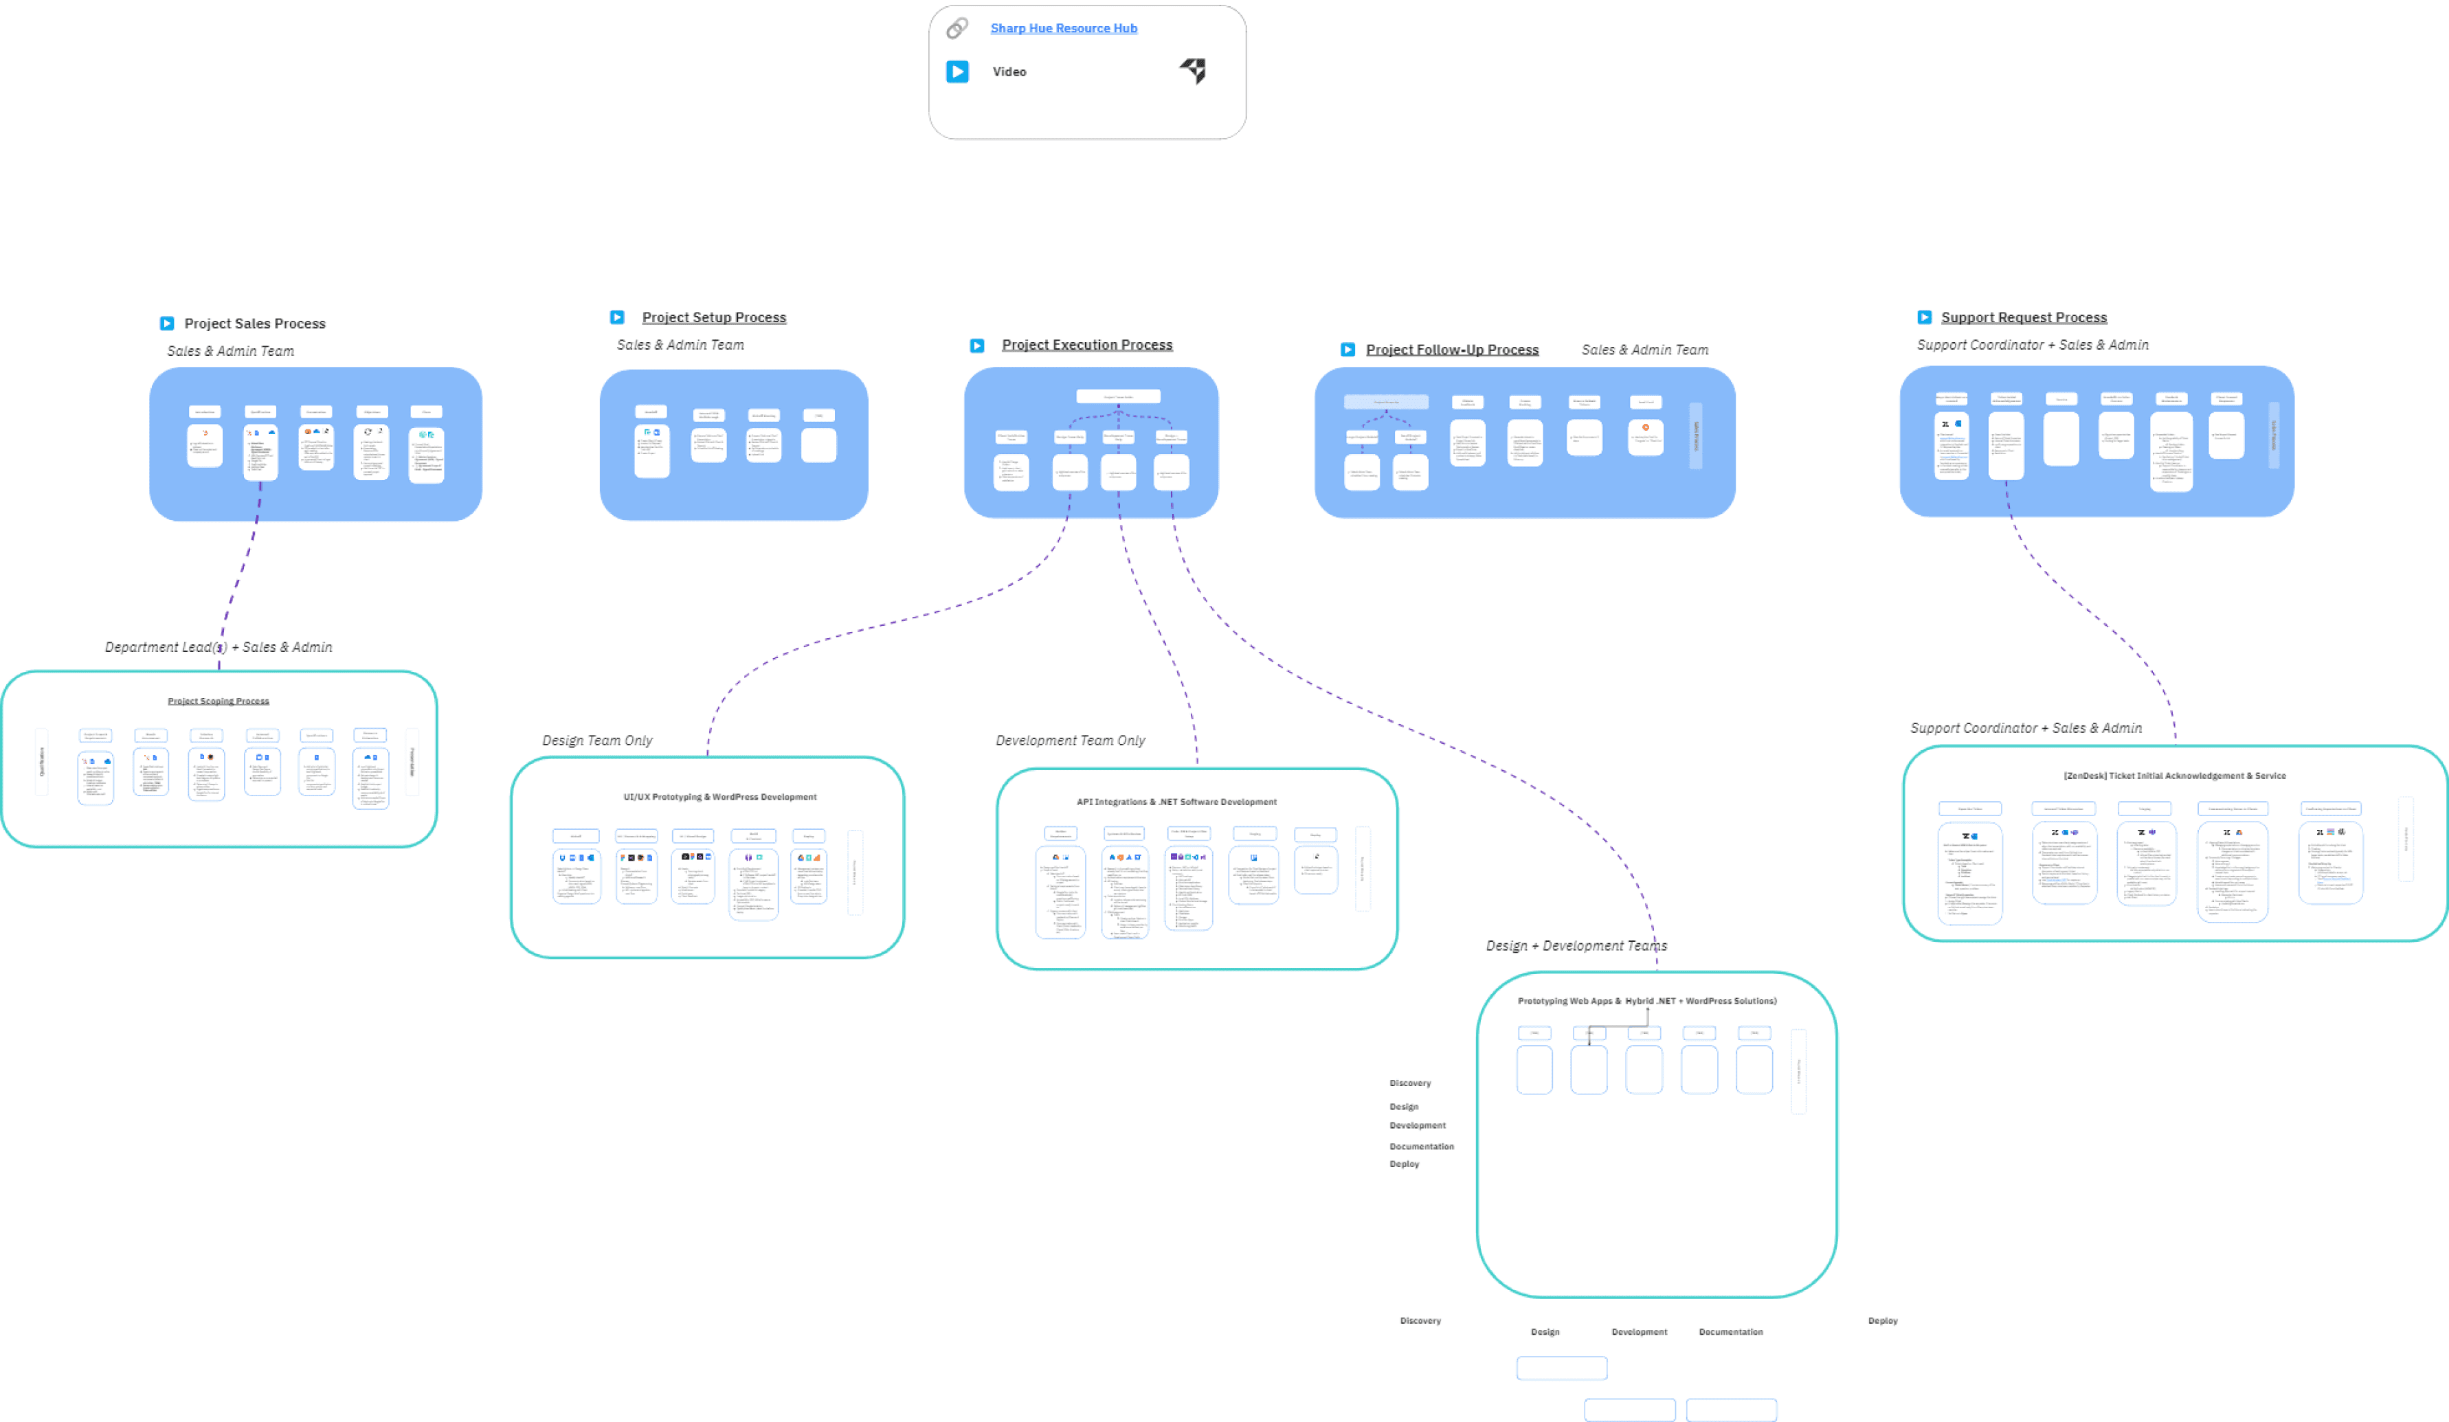Select Sales & Admin Team label beside Project Follow-Up Process

pyautogui.click(x=1644, y=350)
